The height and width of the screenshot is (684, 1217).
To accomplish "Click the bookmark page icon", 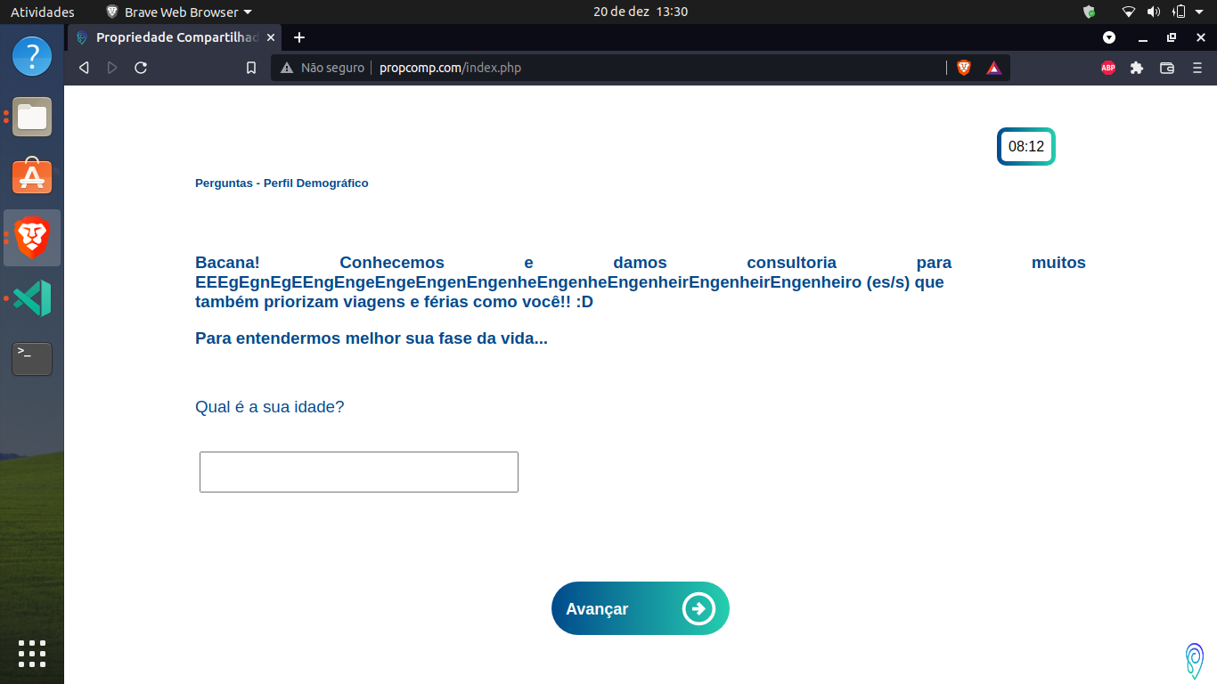I will (251, 68).
